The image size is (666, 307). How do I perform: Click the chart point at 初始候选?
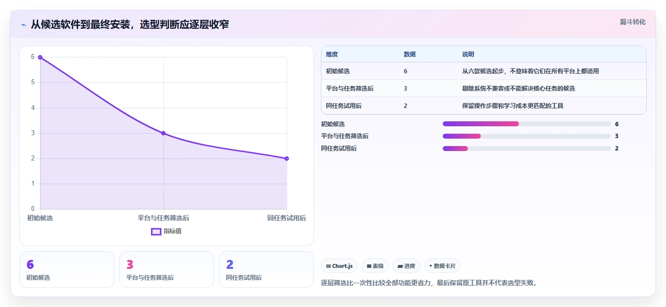[40, 57]
